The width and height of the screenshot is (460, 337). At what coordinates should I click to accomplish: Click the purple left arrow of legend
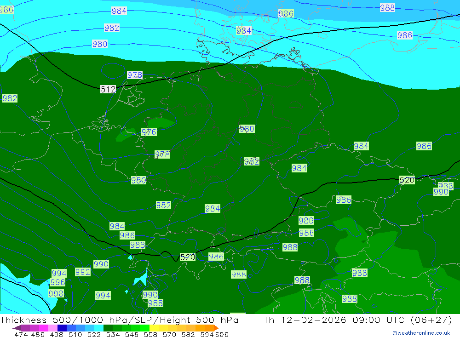coord(17,328)
